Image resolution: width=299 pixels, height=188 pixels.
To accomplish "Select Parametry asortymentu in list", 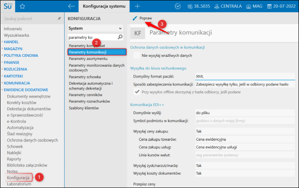I will tap(88, 59).
